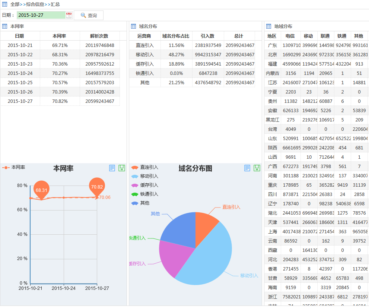
Task: Focus the 日期 input field 2015-10-27
Action: (x=41, y=15)
